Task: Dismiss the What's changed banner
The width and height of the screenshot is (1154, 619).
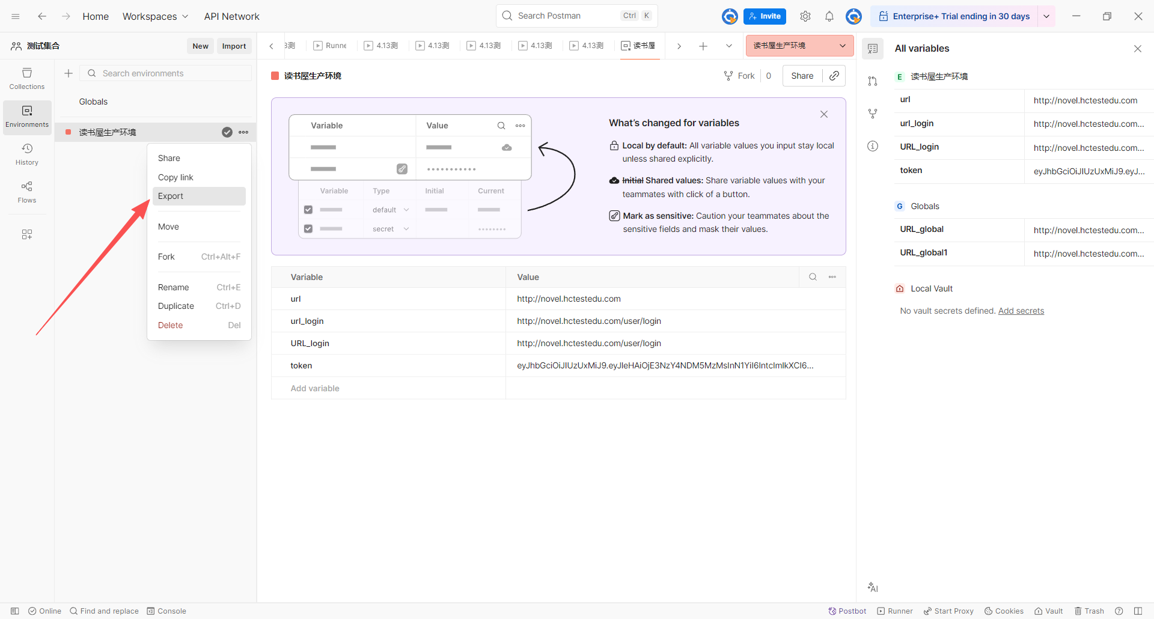Action: [824, 114]
